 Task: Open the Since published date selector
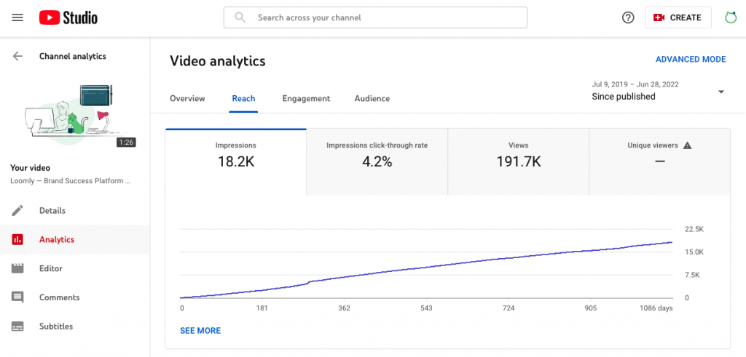(659, 91)
